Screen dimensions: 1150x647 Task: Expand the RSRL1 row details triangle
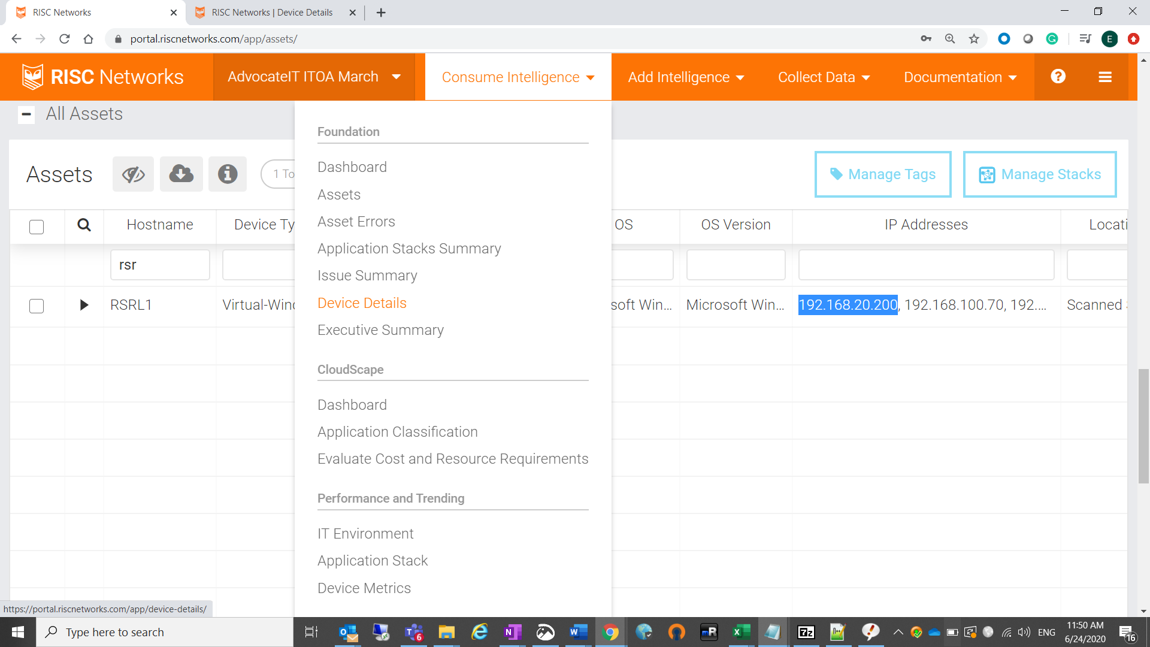click(x=84, y=305)
